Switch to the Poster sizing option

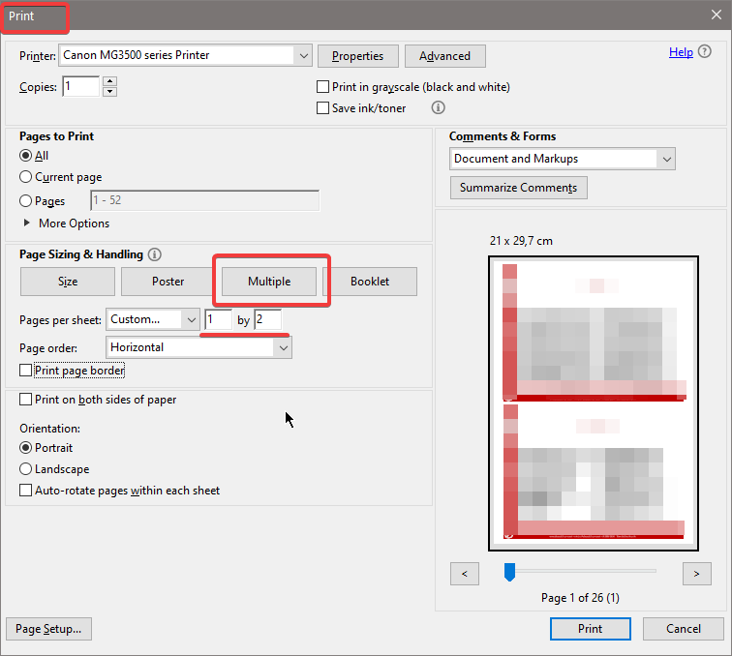click(x=168, y=282)
